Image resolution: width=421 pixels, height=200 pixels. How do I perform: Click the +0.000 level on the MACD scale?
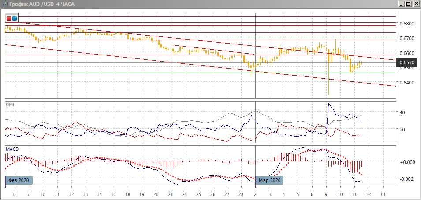point(406,162)
